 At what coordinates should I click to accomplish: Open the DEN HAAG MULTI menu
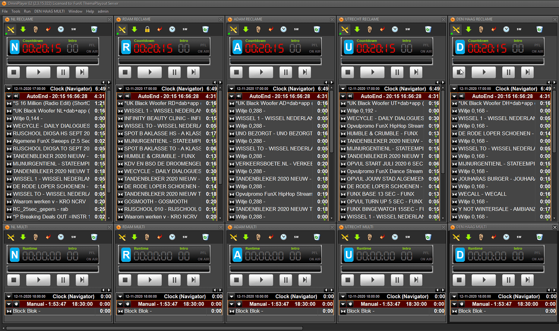pyautogui.click(x=49, y=11)
